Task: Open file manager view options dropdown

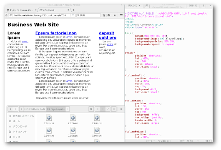Action: 108,109
